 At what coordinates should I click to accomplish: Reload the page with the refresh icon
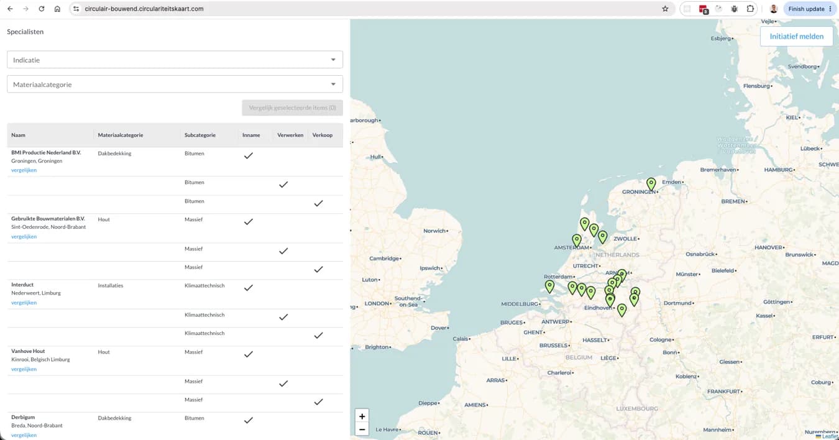click(x=42, y=9)
